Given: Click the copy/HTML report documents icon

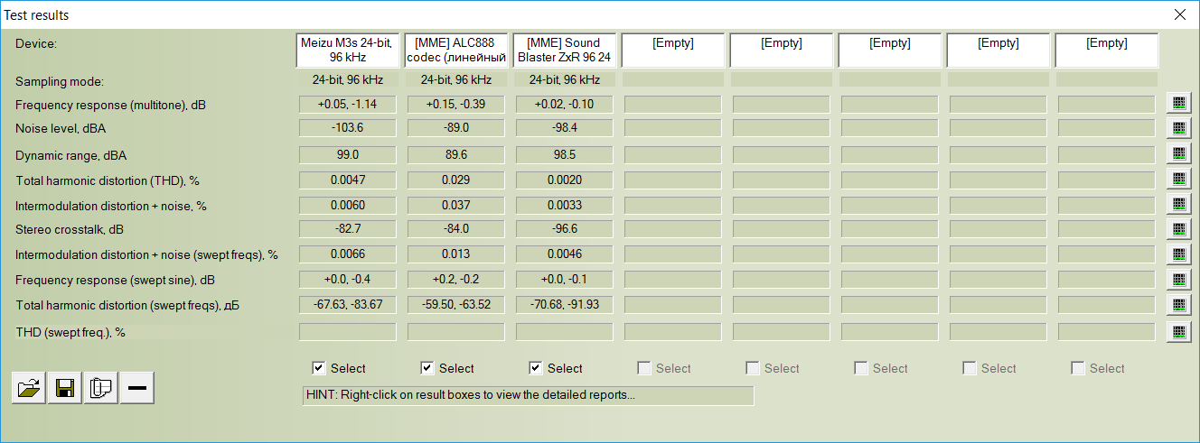Looking at the screenshot, I should [x=101, y=388].
